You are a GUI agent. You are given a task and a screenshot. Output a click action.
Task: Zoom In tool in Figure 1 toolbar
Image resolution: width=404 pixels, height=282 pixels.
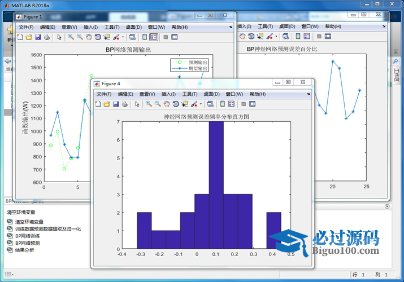71,37
